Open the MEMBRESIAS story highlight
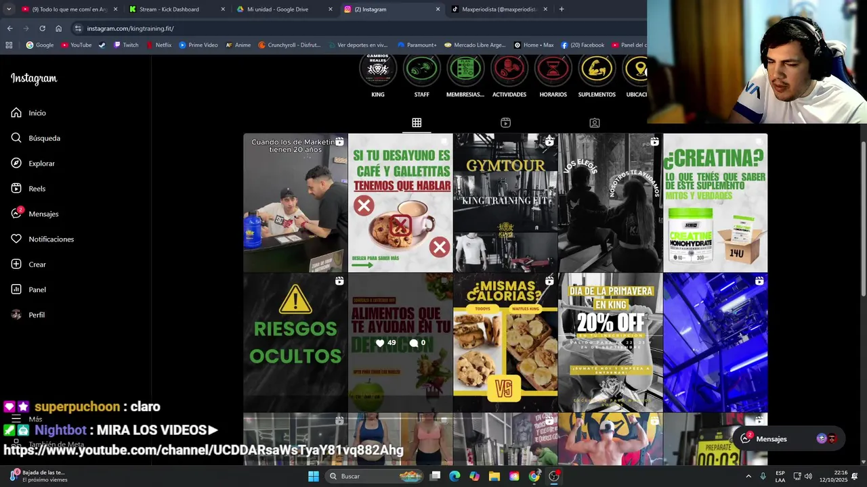This screenshot has height=487, width=867. (x=465, y=69)
